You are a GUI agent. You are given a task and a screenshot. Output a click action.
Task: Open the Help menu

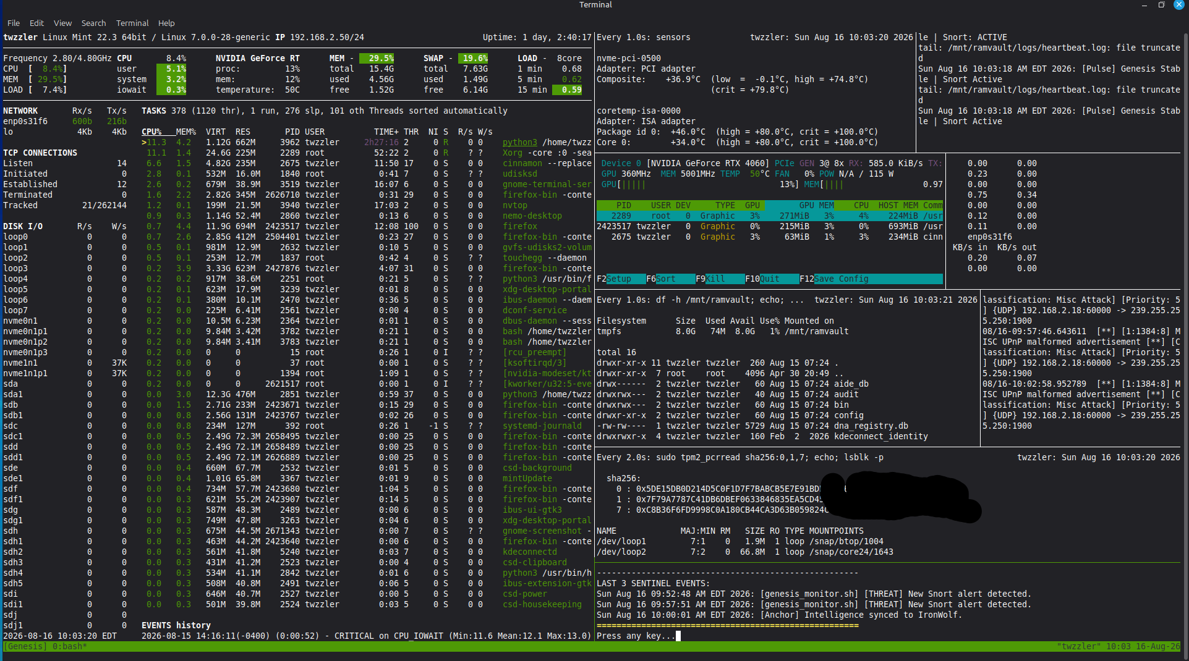[166, 23]
